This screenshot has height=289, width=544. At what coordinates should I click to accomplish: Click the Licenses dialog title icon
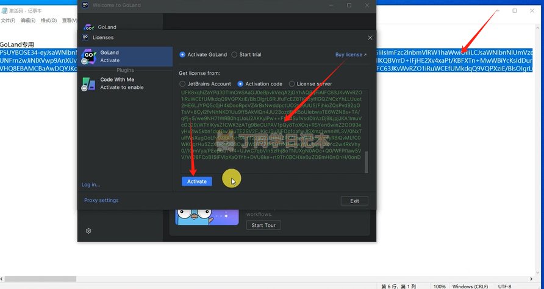[x=85, y=37]
